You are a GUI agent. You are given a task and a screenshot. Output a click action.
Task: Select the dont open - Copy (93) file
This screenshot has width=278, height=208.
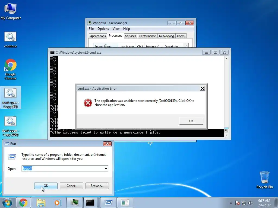pyautogui.click(x=11, y=97)
